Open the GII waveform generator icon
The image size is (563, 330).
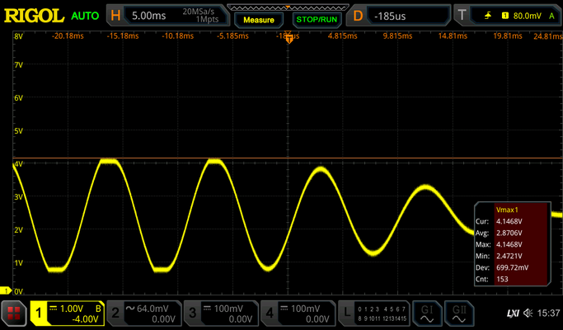(459, 313)
